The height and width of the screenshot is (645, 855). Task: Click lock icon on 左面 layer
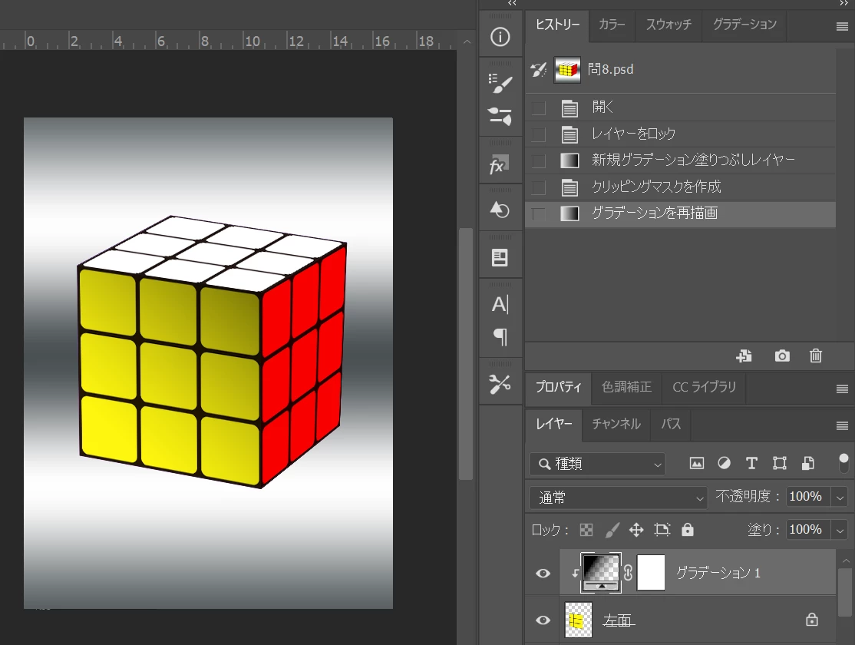pyautogui.click(x=812, y=620)
